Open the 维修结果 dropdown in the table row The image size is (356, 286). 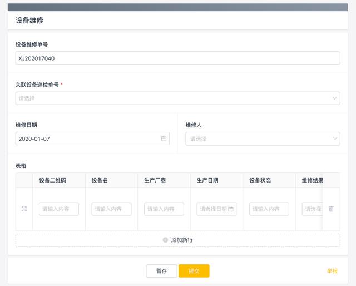coord(312,209)
